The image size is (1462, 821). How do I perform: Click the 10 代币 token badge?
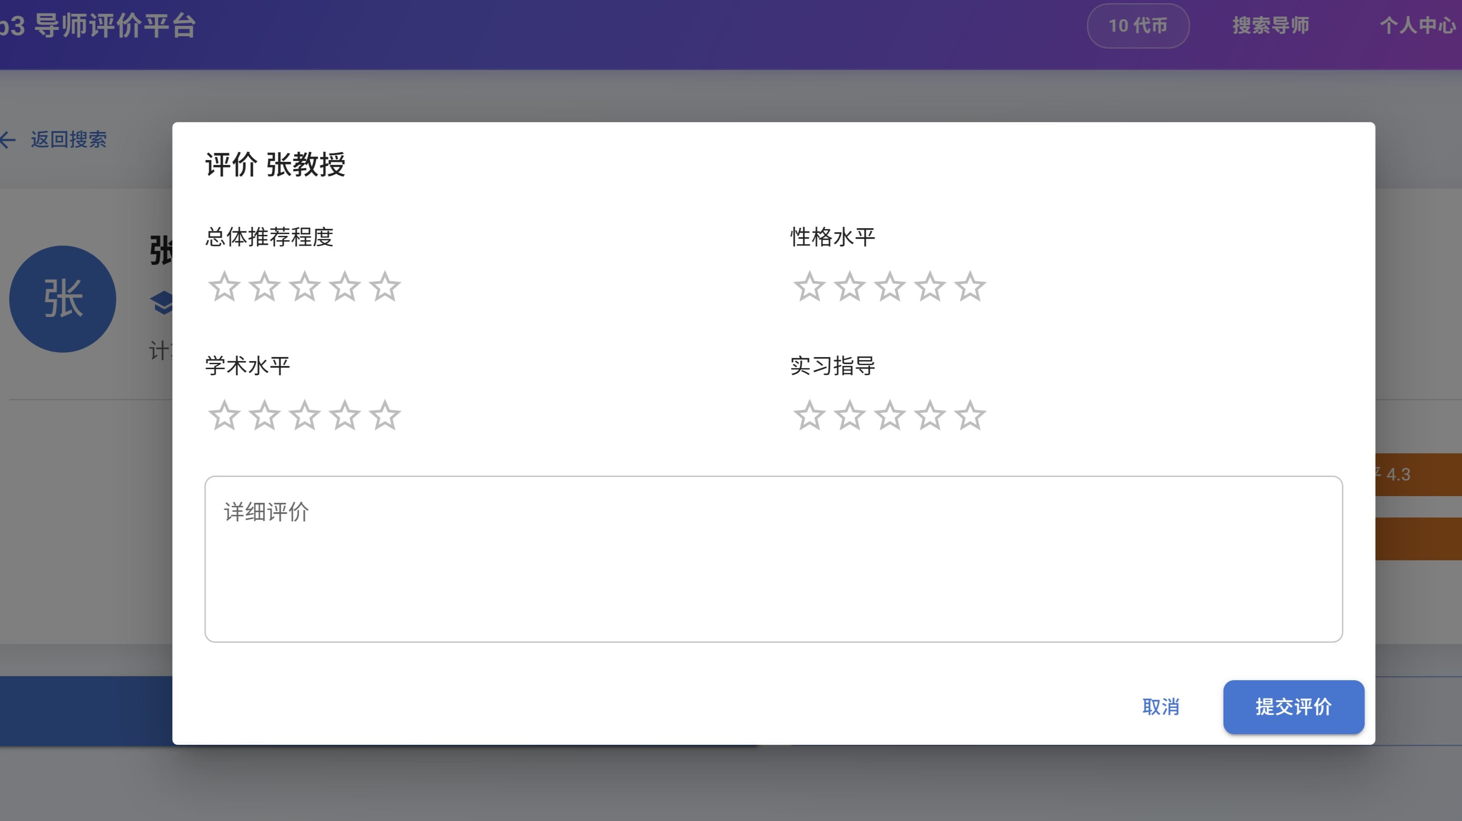(x=1138, y=25)
